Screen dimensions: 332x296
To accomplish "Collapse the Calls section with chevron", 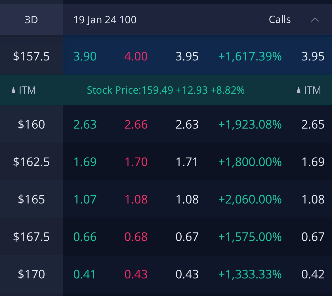I will pyautogui.click(x=315, y=20).
